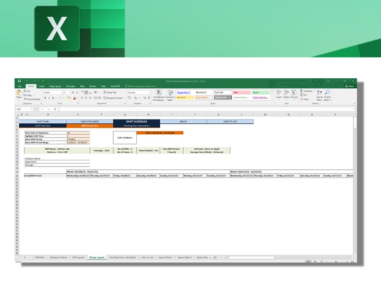381x286 pixels.
Task: Toggle Underline formatting
Action: (x=53, y=98)
